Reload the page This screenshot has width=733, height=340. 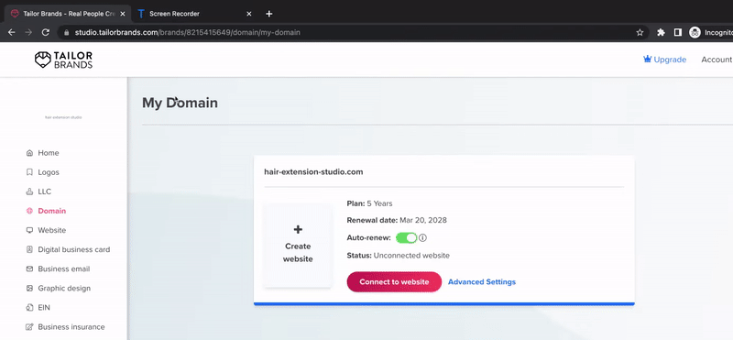pos(45,32)
